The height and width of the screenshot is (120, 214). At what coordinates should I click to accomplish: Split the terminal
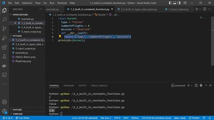196,85
